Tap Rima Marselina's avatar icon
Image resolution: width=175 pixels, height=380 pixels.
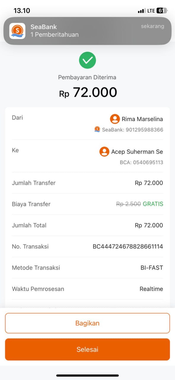115,119
